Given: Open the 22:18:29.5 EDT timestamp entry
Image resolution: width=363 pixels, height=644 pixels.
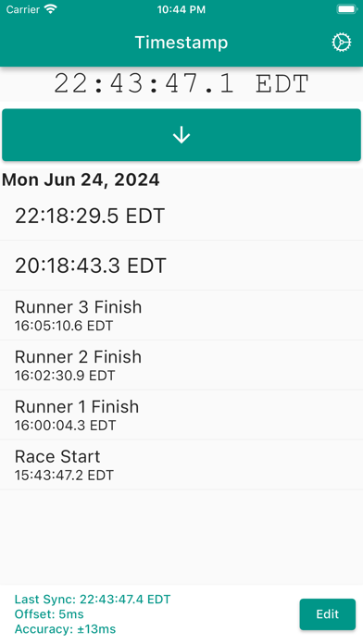Looking at the screenshot, I should coord(181,216).
